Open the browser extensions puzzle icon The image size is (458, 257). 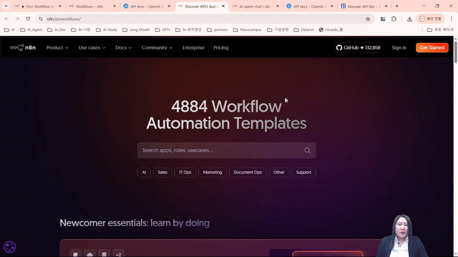click(x=394, y=19)
